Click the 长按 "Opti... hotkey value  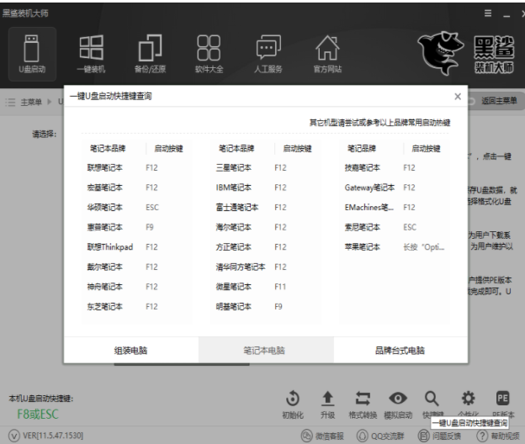coord(424,247)
